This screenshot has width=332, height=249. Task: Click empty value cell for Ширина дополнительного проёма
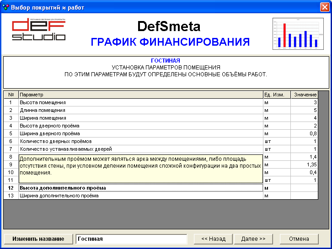pos(304,196)
